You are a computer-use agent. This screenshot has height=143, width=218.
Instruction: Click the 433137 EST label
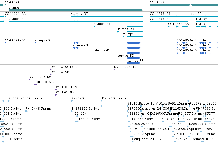[168, 119]
